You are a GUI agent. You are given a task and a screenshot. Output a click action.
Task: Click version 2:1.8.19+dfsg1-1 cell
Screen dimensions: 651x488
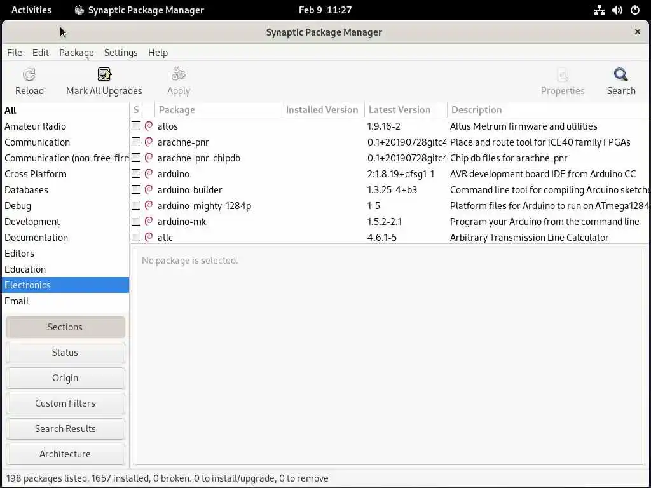tap(401, 174)
